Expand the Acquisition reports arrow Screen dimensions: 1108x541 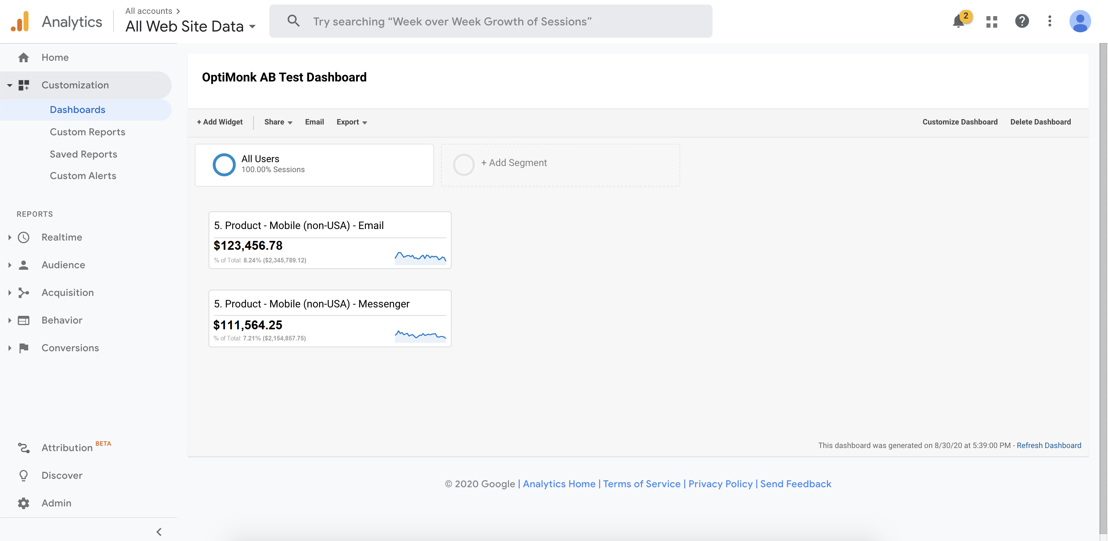tap(10, 293)
